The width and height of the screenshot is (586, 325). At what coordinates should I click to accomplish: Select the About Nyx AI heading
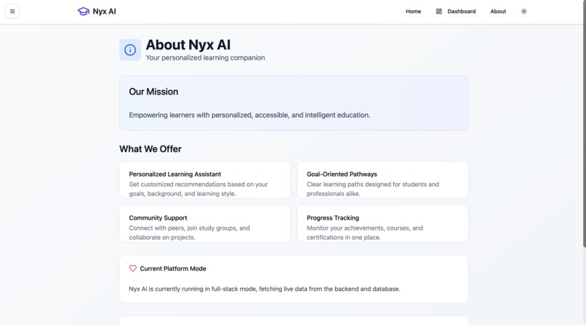pos(188,45)
